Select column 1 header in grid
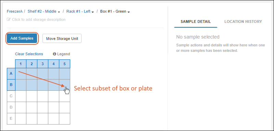Screen dimensions: 274x131 [x=21, y=64]
